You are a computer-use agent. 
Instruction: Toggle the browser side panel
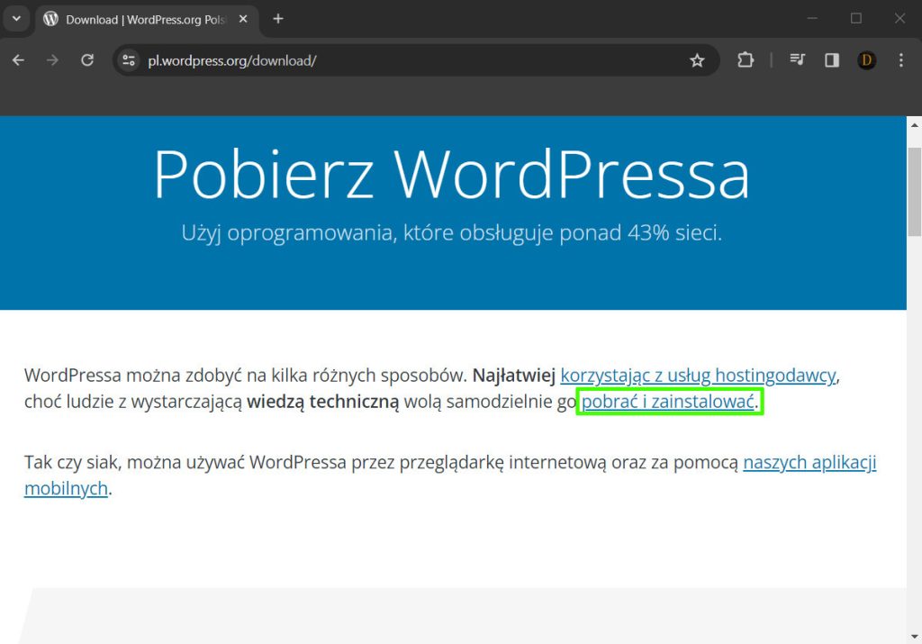pyautogui.click(x=832, y=60)
